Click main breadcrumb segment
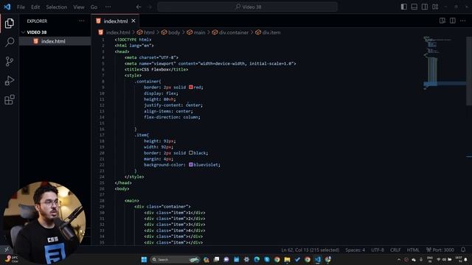The image size is (472, 265). click(x=196, y=32)
